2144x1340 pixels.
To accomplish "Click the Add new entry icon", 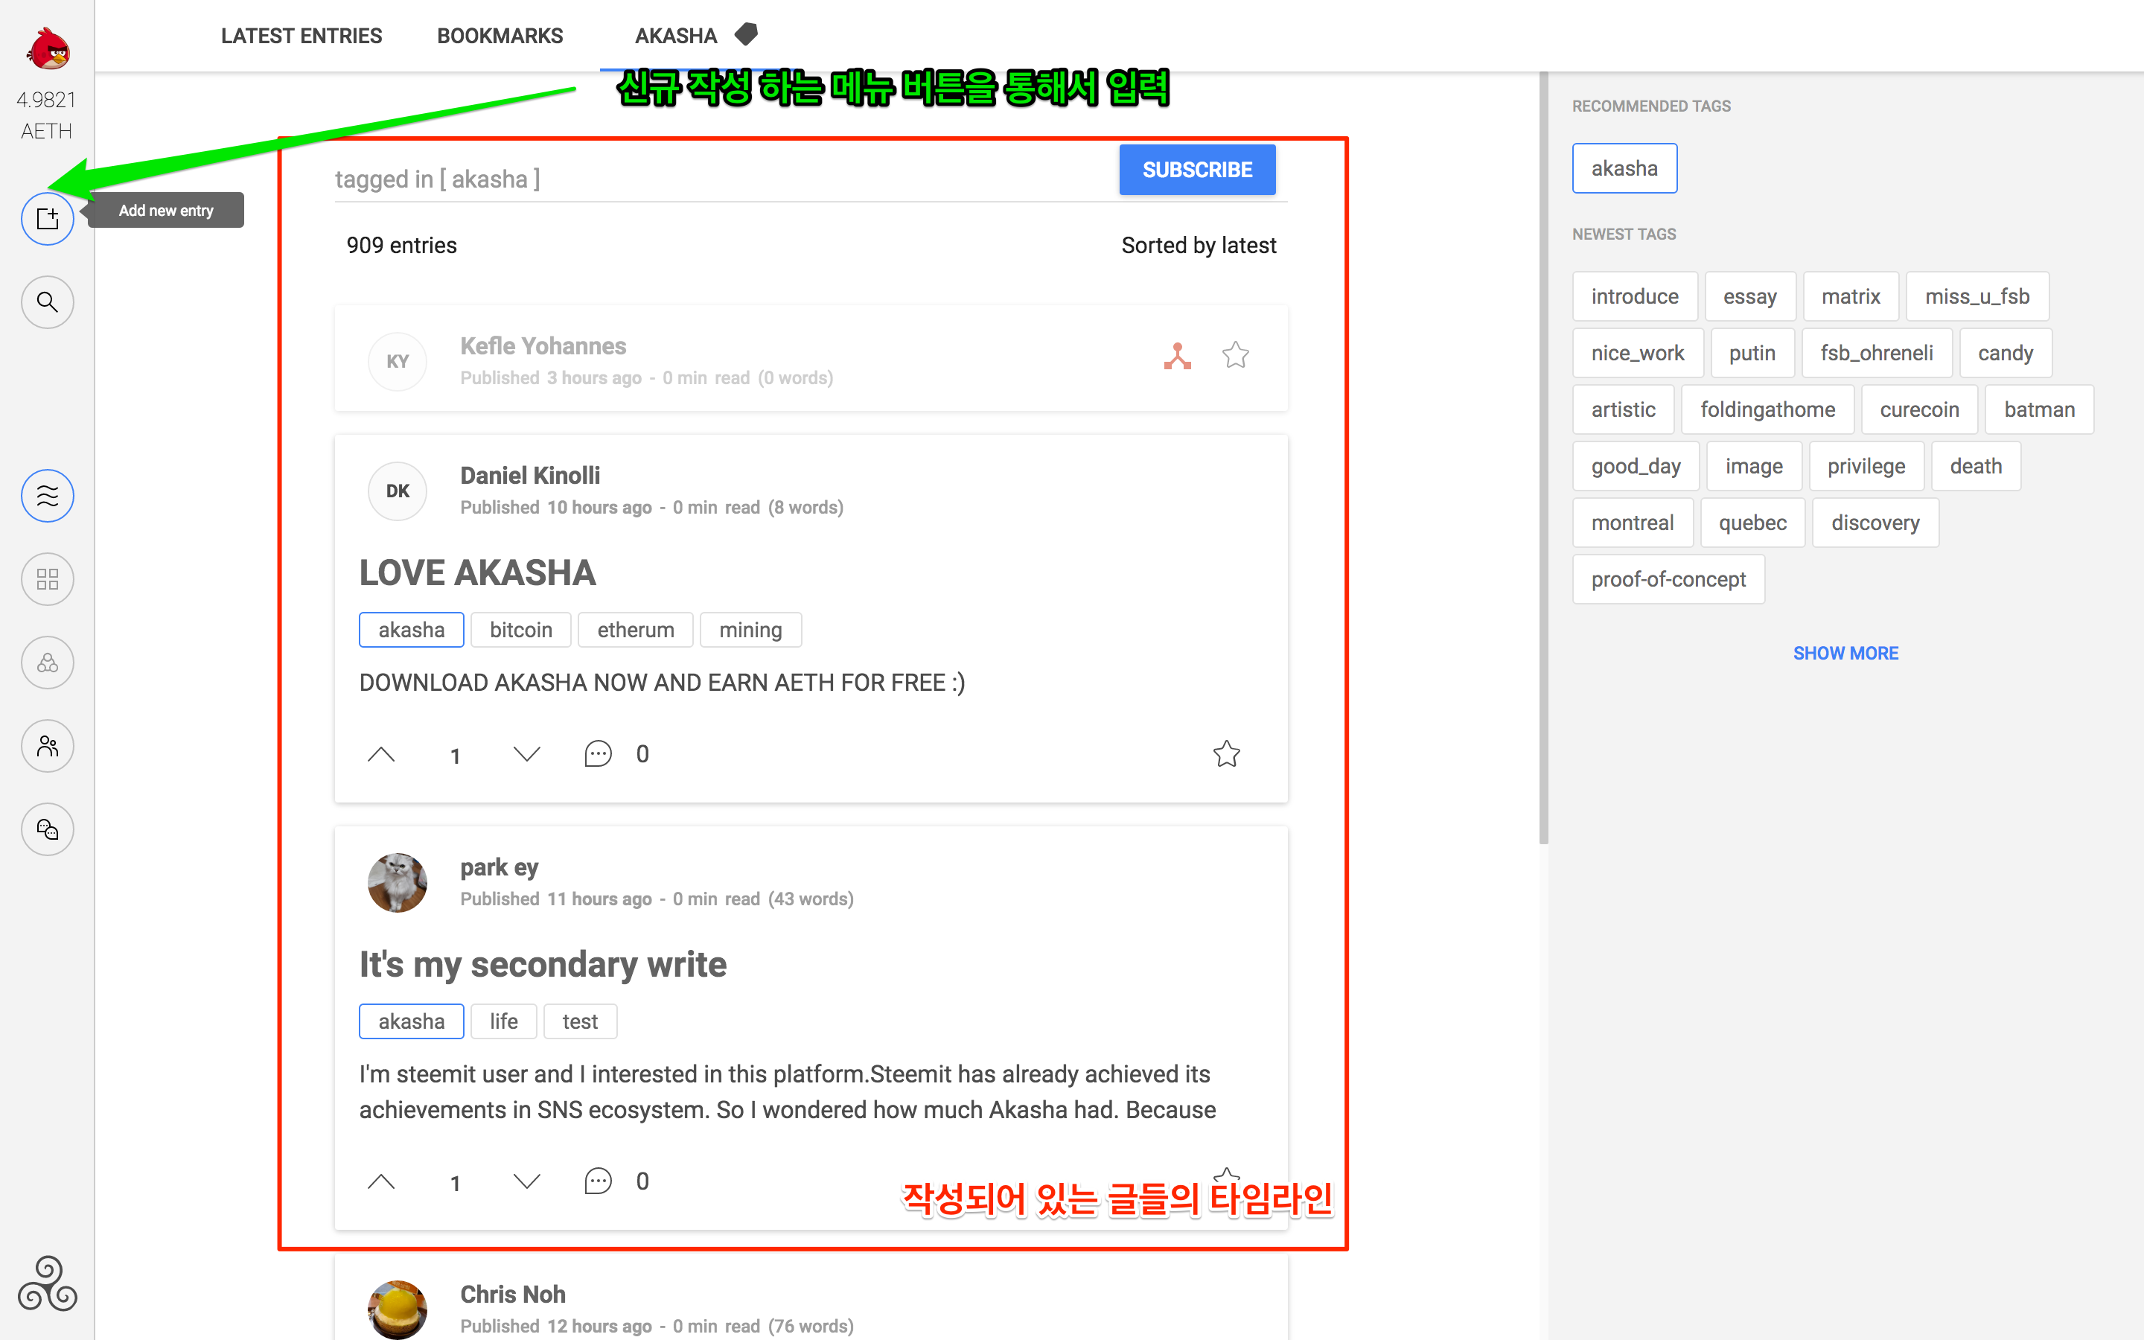I will (48, 219).
